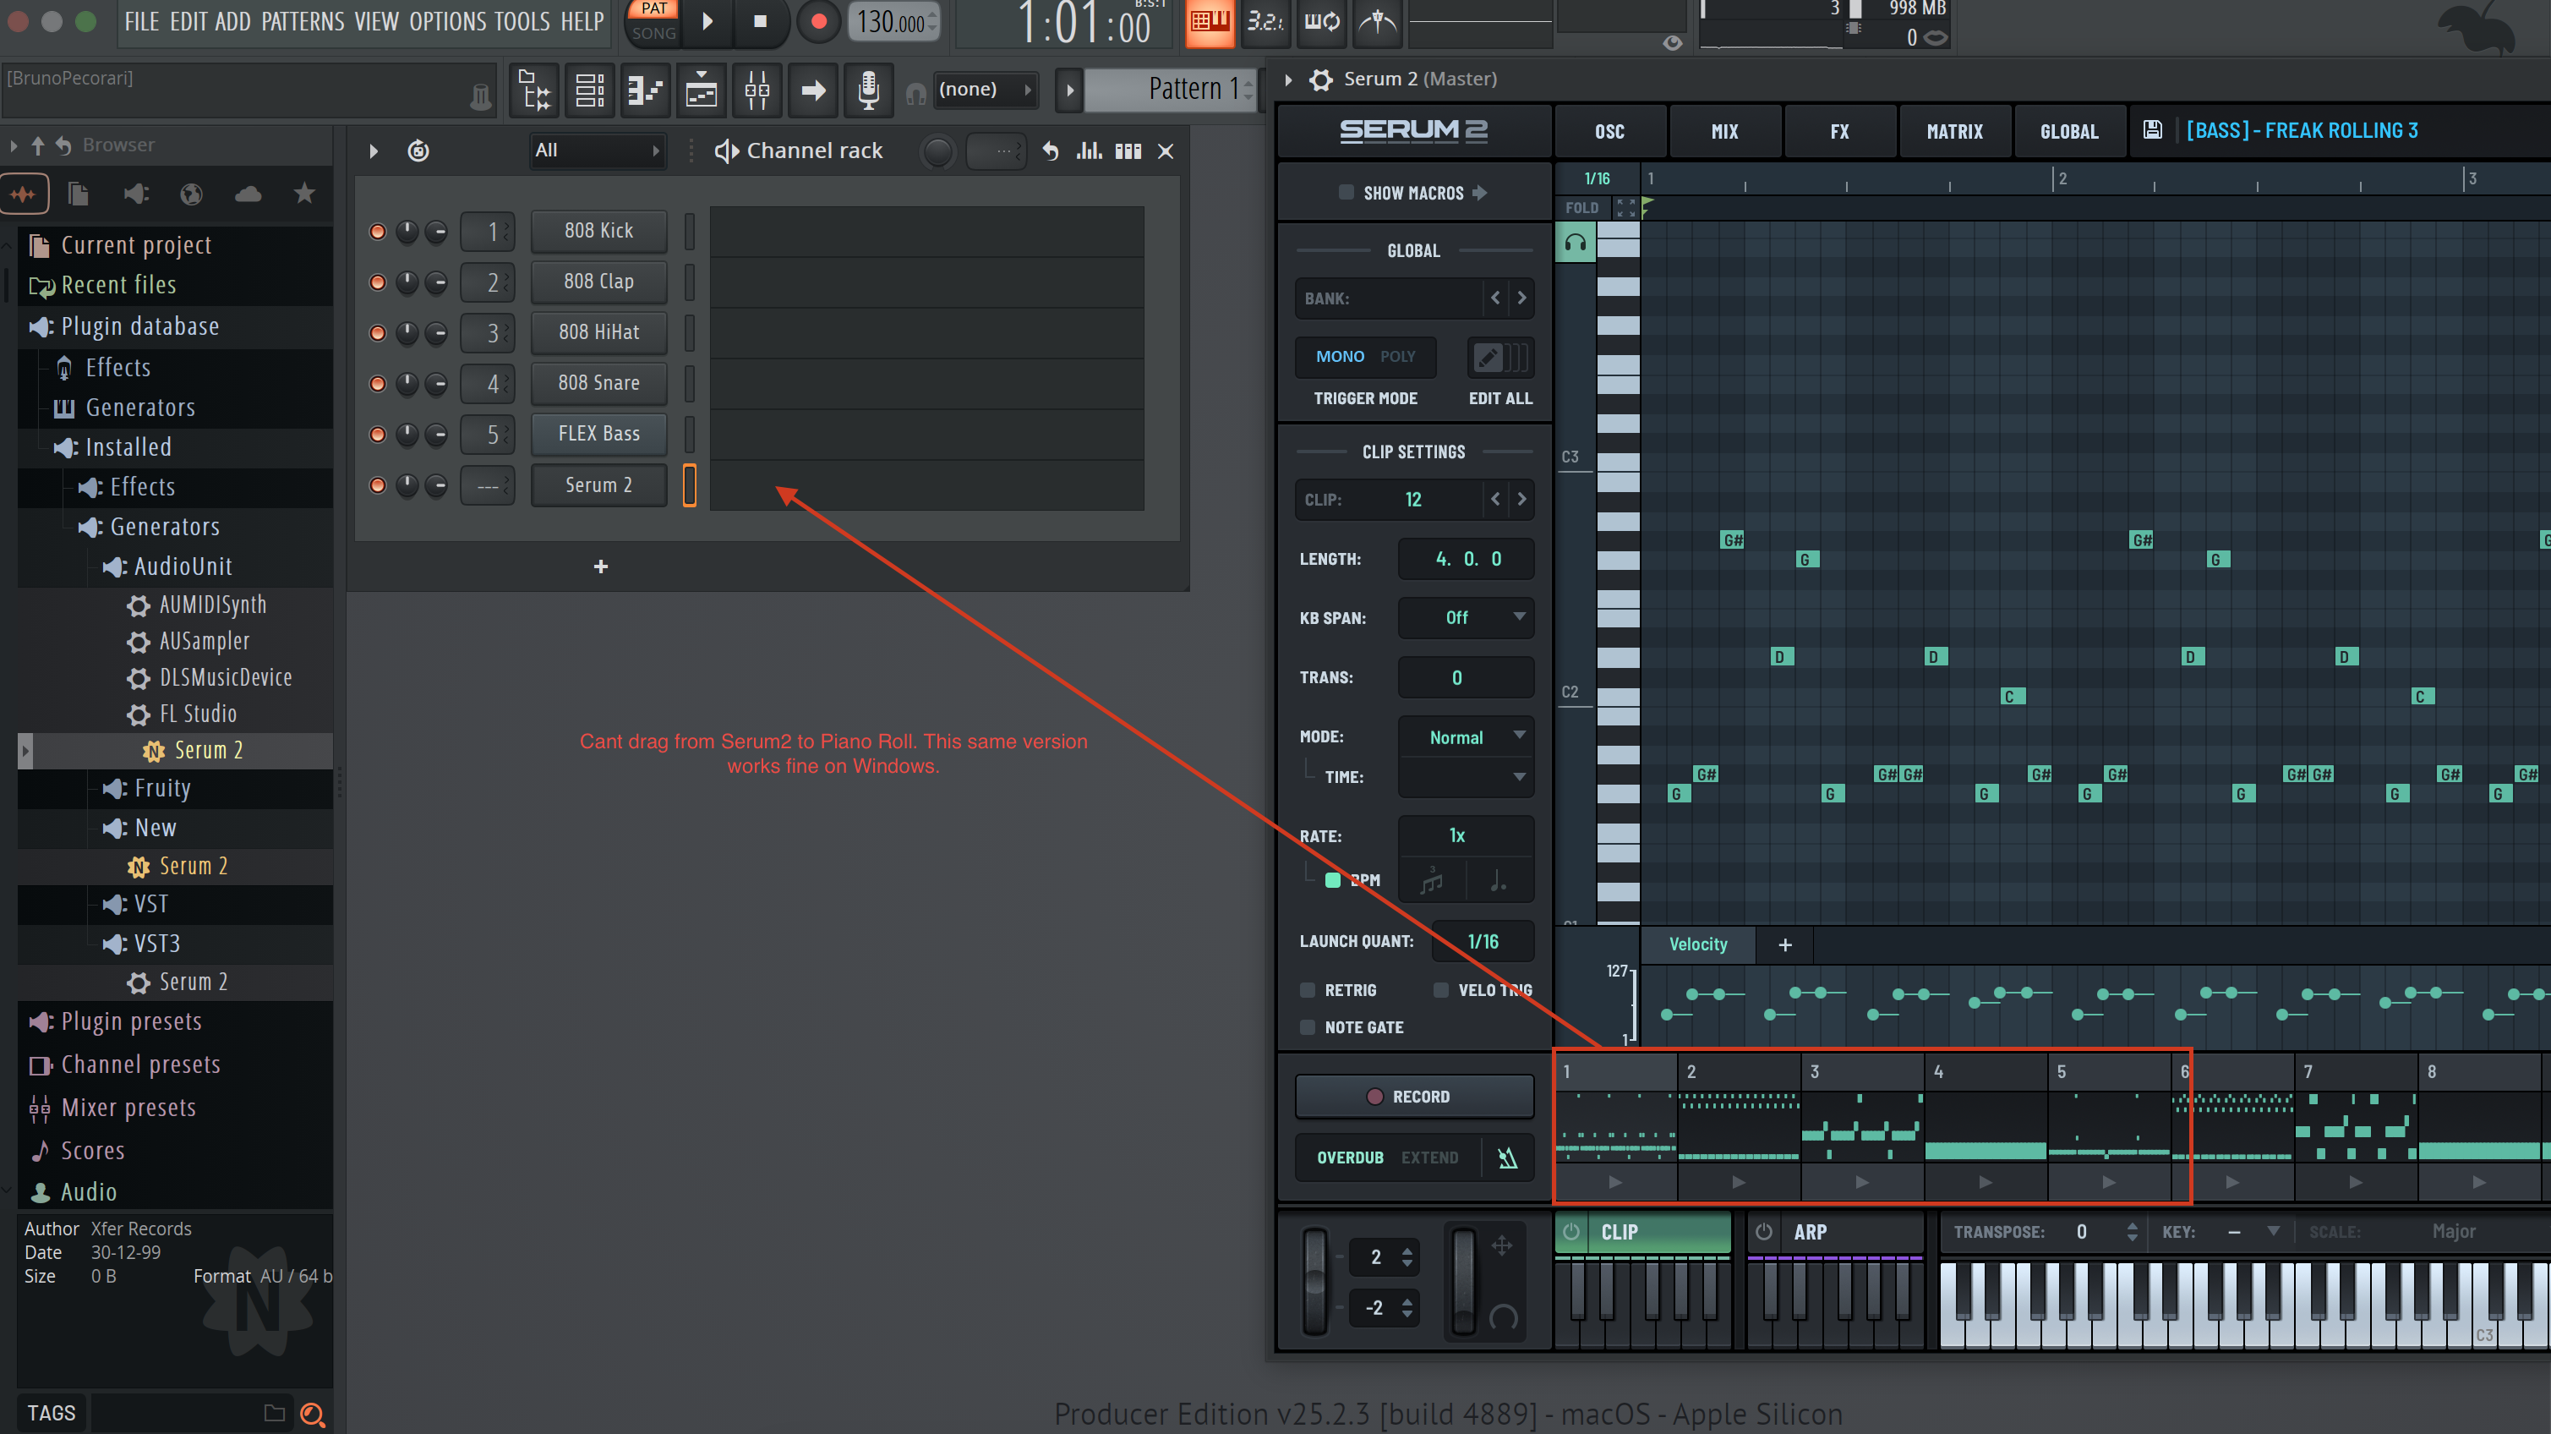Image resolution: width=2551 pixels, height=1434 pixels.
Task: Click the microphone recording icon
Action: 867,91
